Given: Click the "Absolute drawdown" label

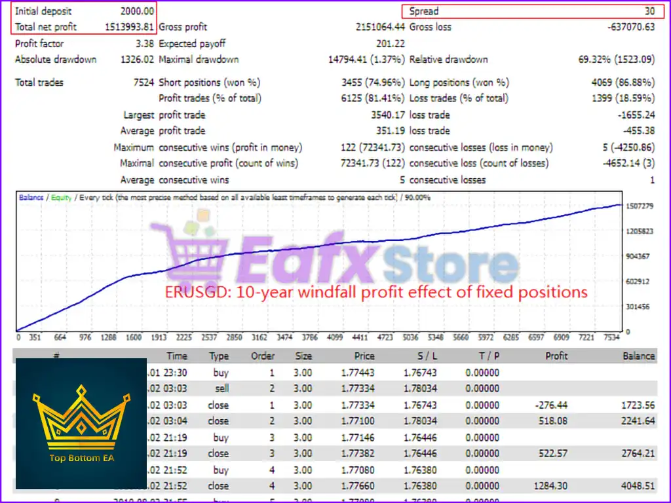Looking at the screenshot, I should coord(56,60).
